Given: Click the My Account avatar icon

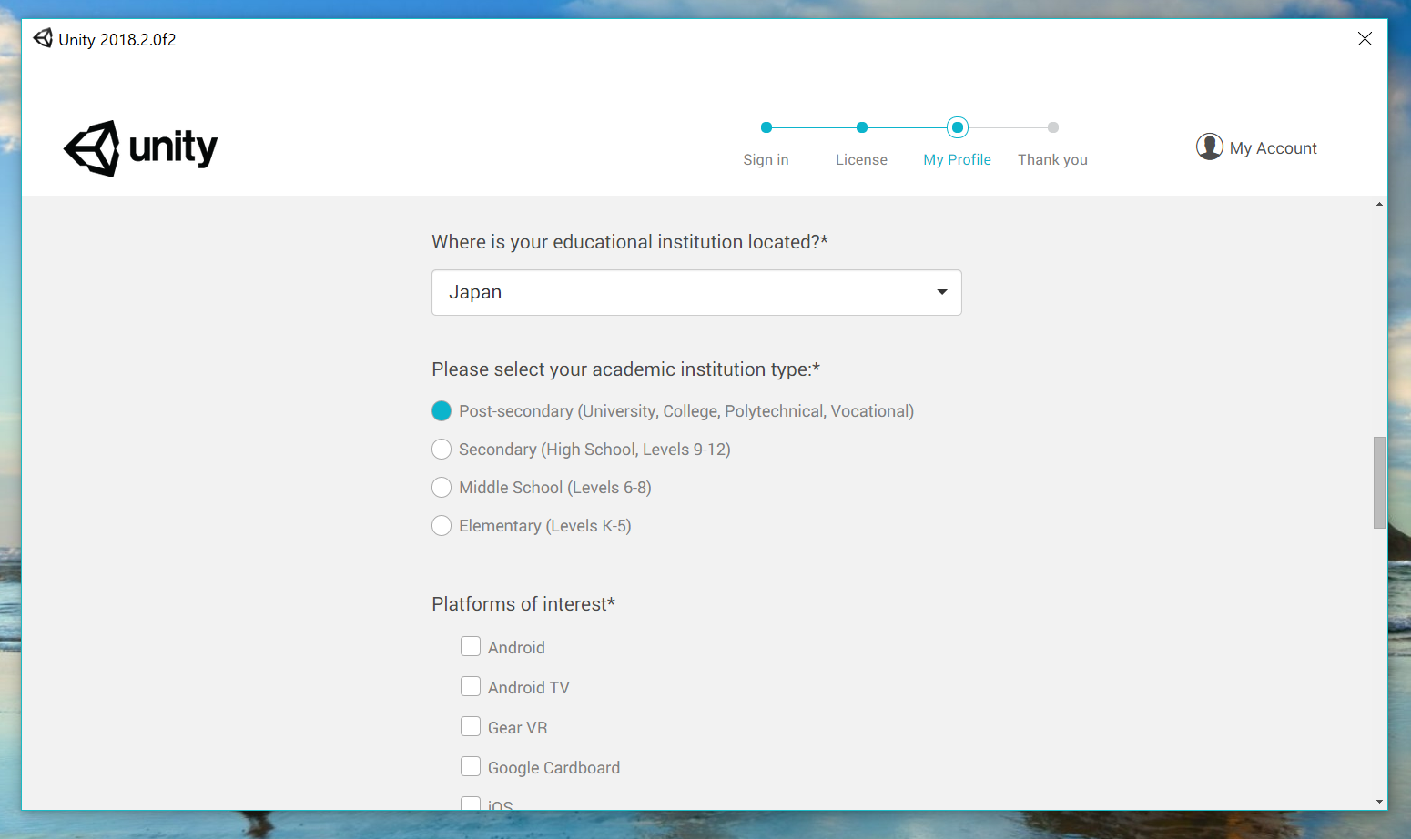Looking at the screenshot, I should coord(1209,147).
